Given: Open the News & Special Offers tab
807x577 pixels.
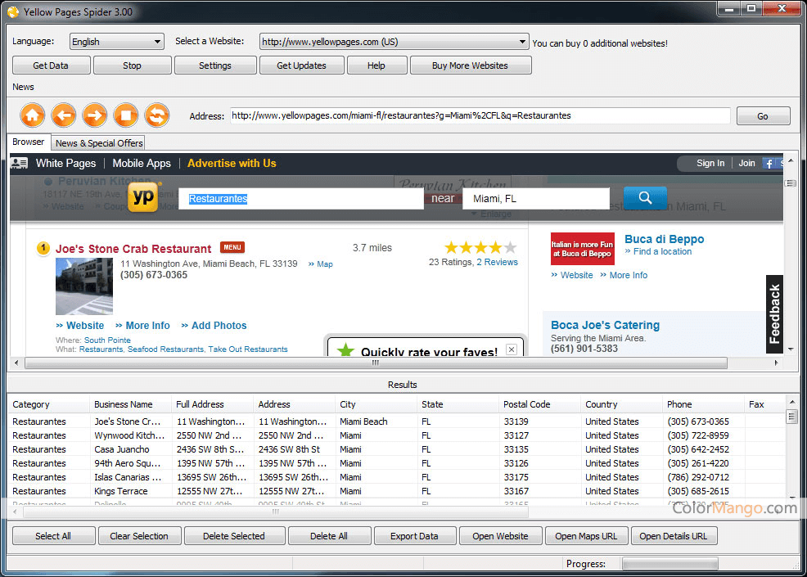Looking at the screenshot, I should tap(99, 143).
